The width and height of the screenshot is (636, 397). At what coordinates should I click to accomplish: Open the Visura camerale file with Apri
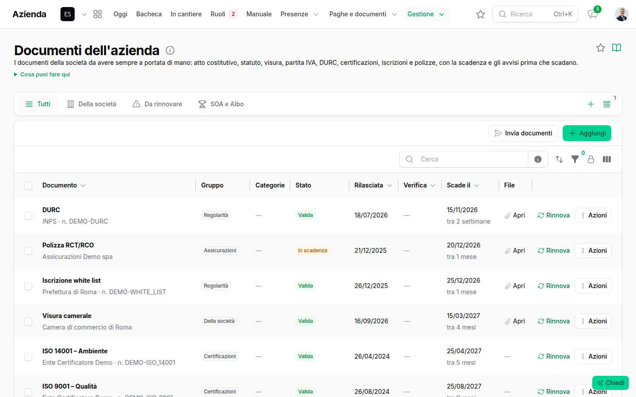[515, 321]
